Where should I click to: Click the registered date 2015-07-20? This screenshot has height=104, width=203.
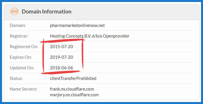(62, 47)
